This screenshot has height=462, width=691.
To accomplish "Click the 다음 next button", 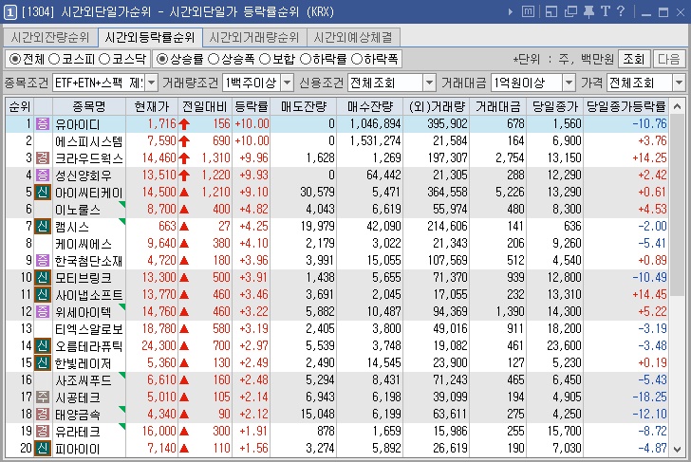I will tap(669, 59).
